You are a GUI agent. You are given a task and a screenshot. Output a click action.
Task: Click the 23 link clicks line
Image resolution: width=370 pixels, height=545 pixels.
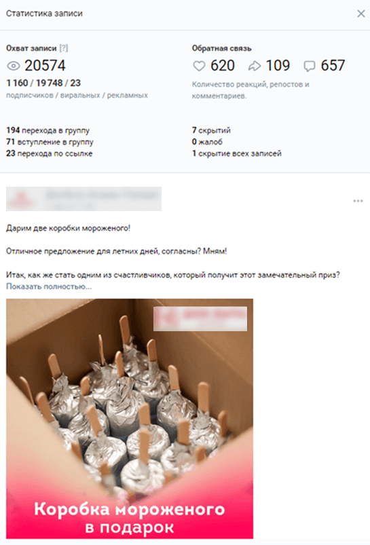point(50,153)
